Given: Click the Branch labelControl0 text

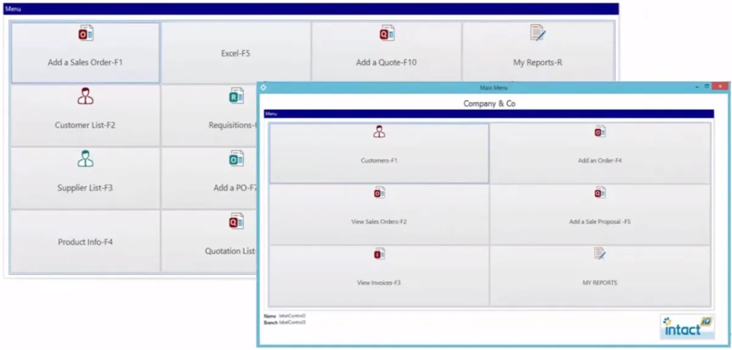Looking at the screenshot, I should [x=285, y=322].
